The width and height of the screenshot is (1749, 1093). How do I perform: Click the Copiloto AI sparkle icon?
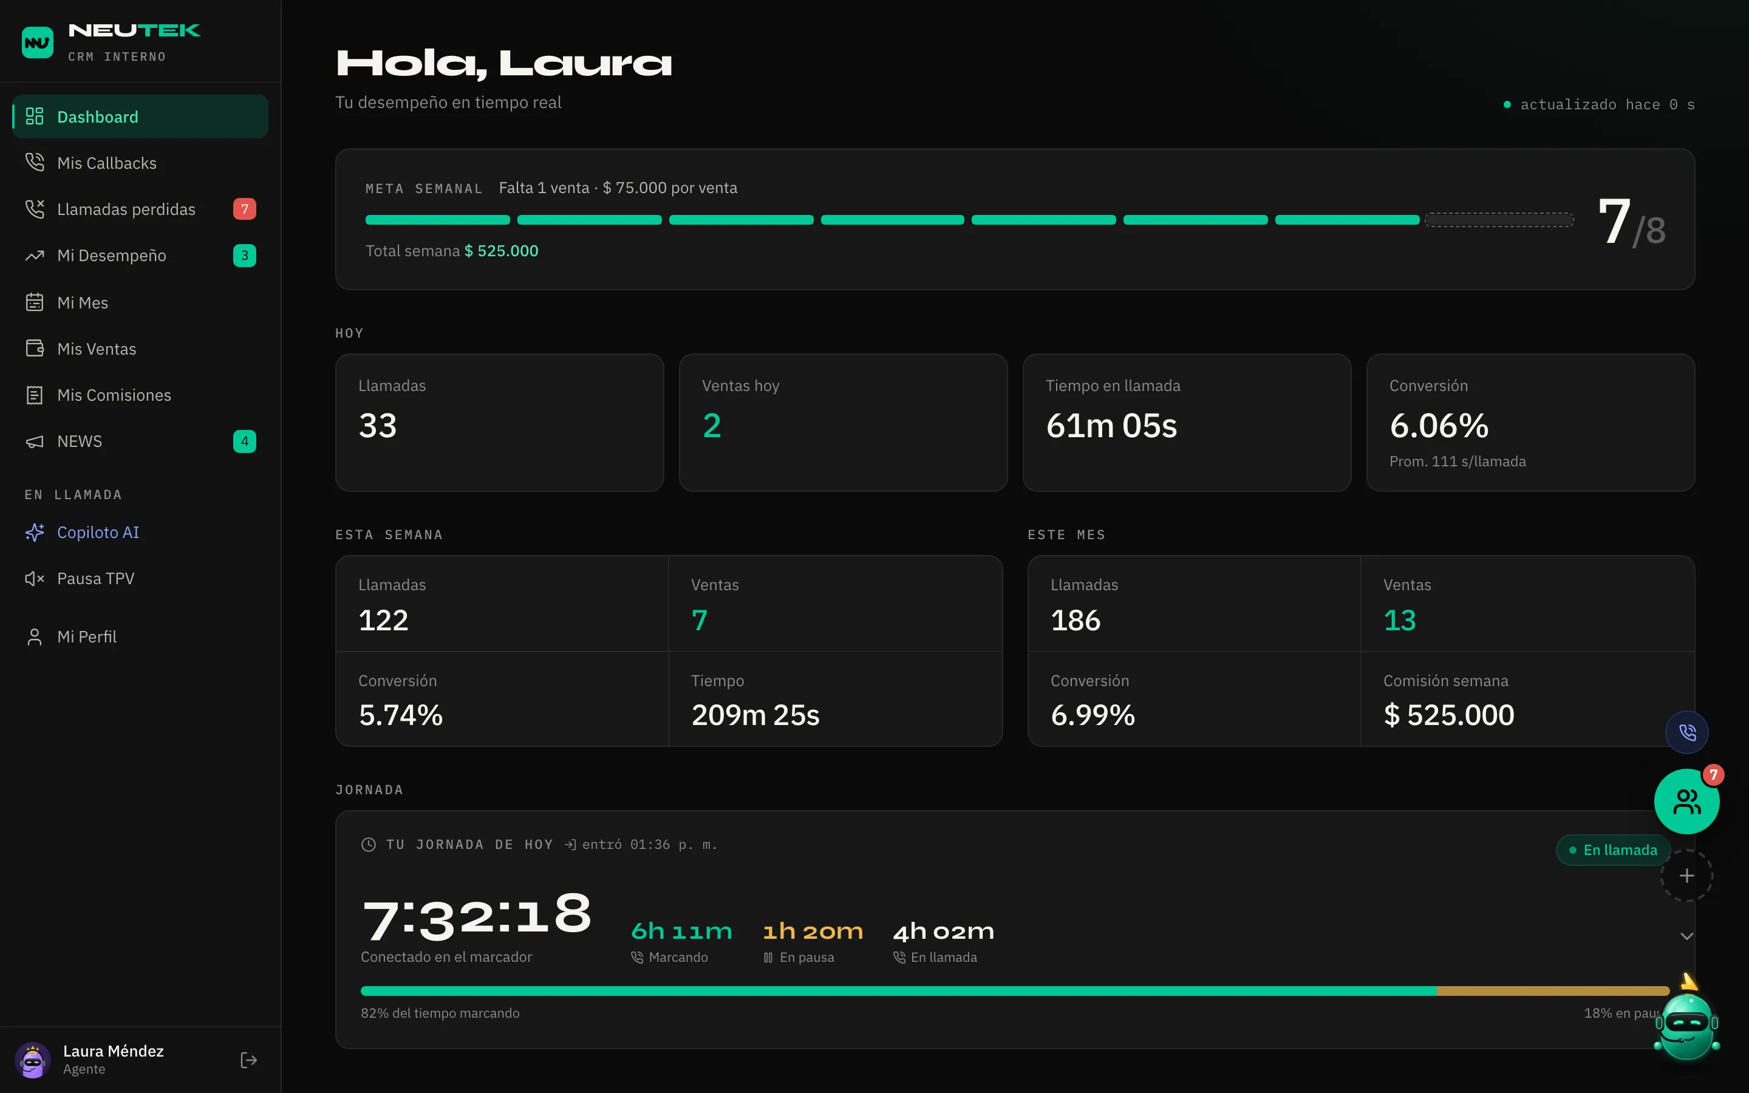coord(35,532)
